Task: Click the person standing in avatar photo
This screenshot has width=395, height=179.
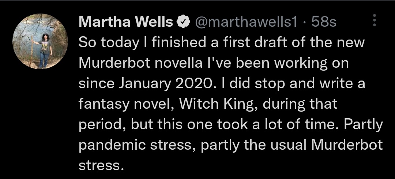Action: 45,49
